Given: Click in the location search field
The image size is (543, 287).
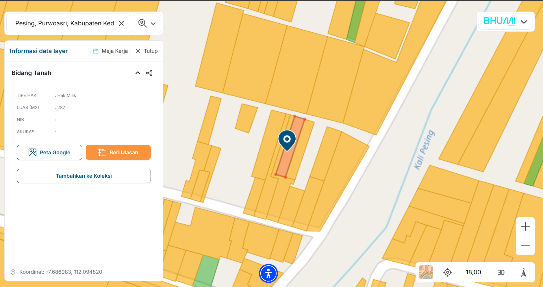Looking at the screenshot, I should point(64,23).
